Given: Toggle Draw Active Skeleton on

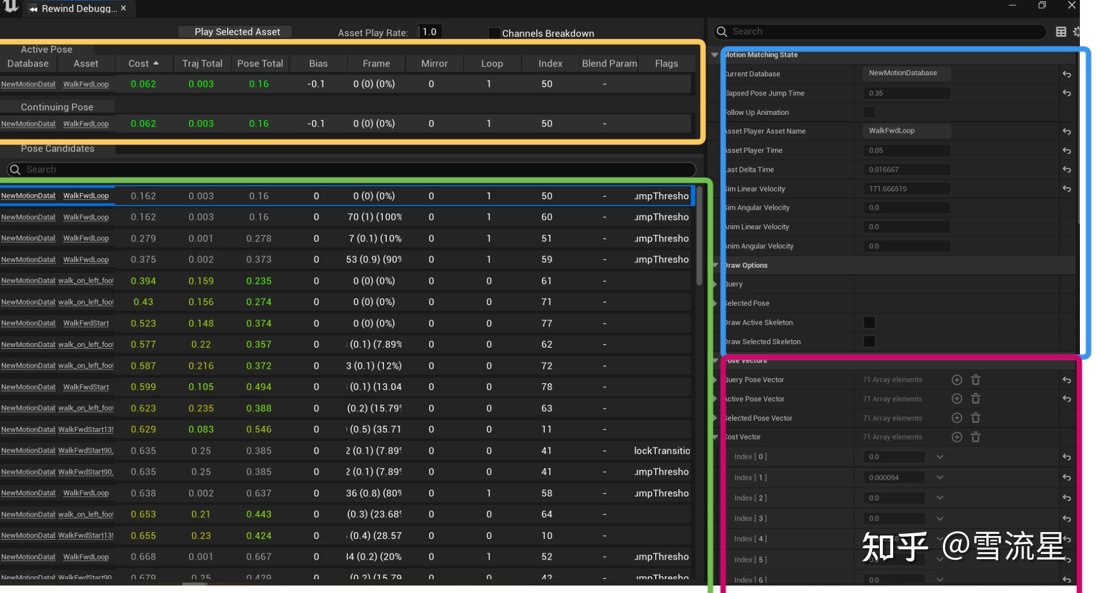Looking at the screenshot, I should (868, 322).
